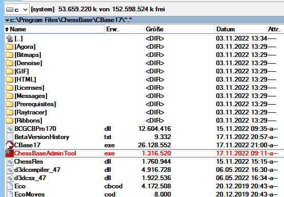This screenshot has height=197, width=284.
Task: Select the Eco file name
Action: point(20,186)
